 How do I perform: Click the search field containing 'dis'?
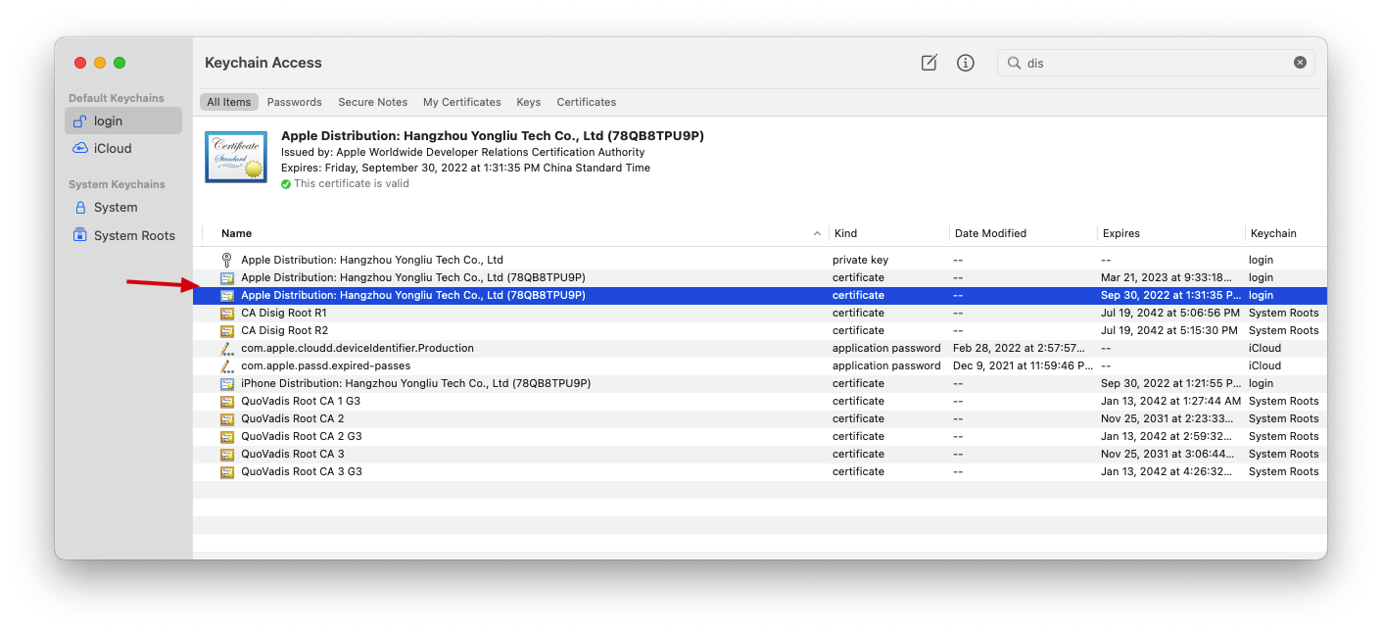(x=1156, y=63)
